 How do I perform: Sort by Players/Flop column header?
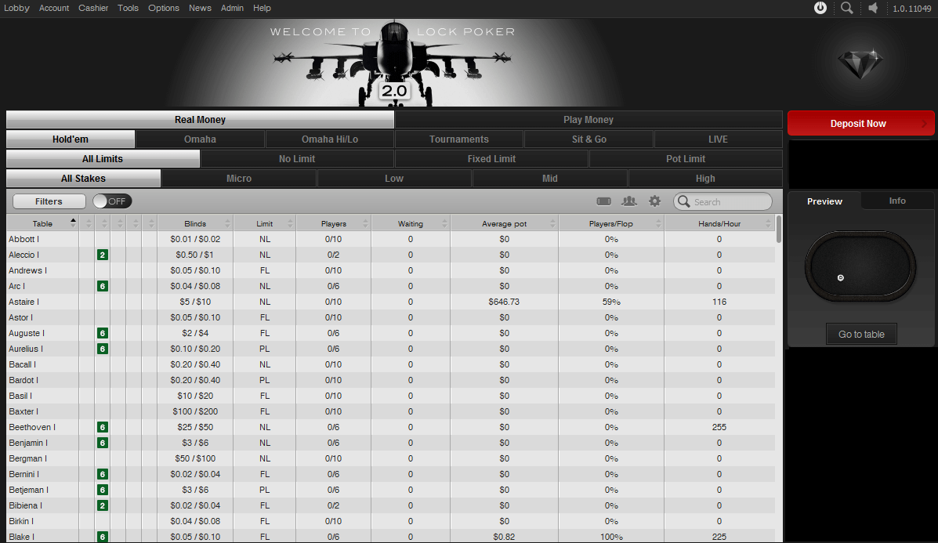point(610,223)
